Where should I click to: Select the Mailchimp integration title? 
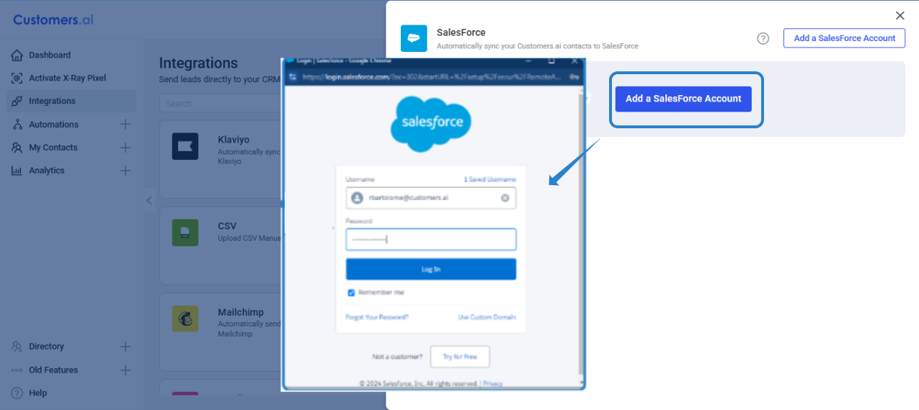[241, 313]
